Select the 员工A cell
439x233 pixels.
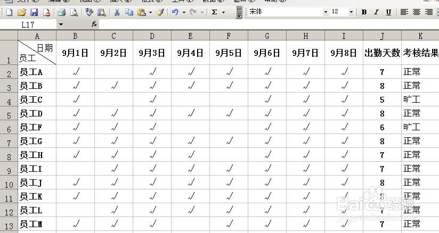pyautogui.click(x=37, y=72)
